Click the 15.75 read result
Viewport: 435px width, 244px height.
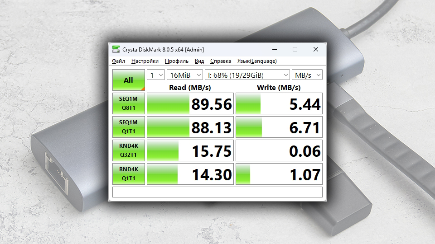(x=190, y=150)
